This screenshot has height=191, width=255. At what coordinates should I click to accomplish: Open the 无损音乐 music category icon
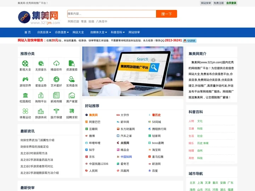(41, 64)
